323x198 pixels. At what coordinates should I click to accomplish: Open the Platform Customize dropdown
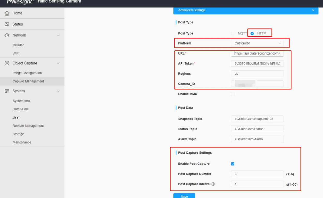pos(257,43)
